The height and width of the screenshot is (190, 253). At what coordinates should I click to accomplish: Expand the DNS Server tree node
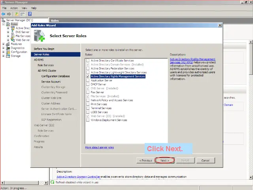coord(8,32)
